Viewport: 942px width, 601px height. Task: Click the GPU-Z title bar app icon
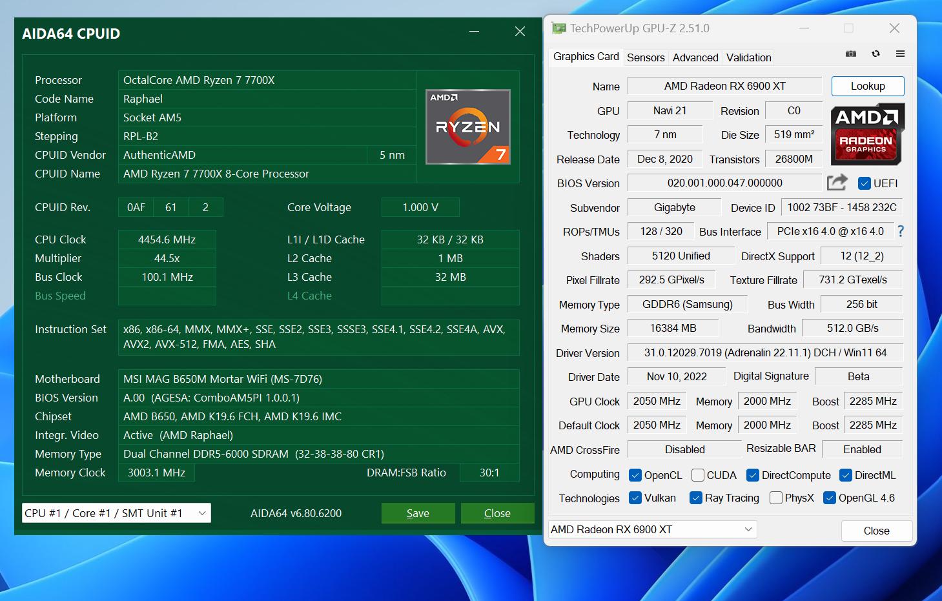click(x=558, y=28)
